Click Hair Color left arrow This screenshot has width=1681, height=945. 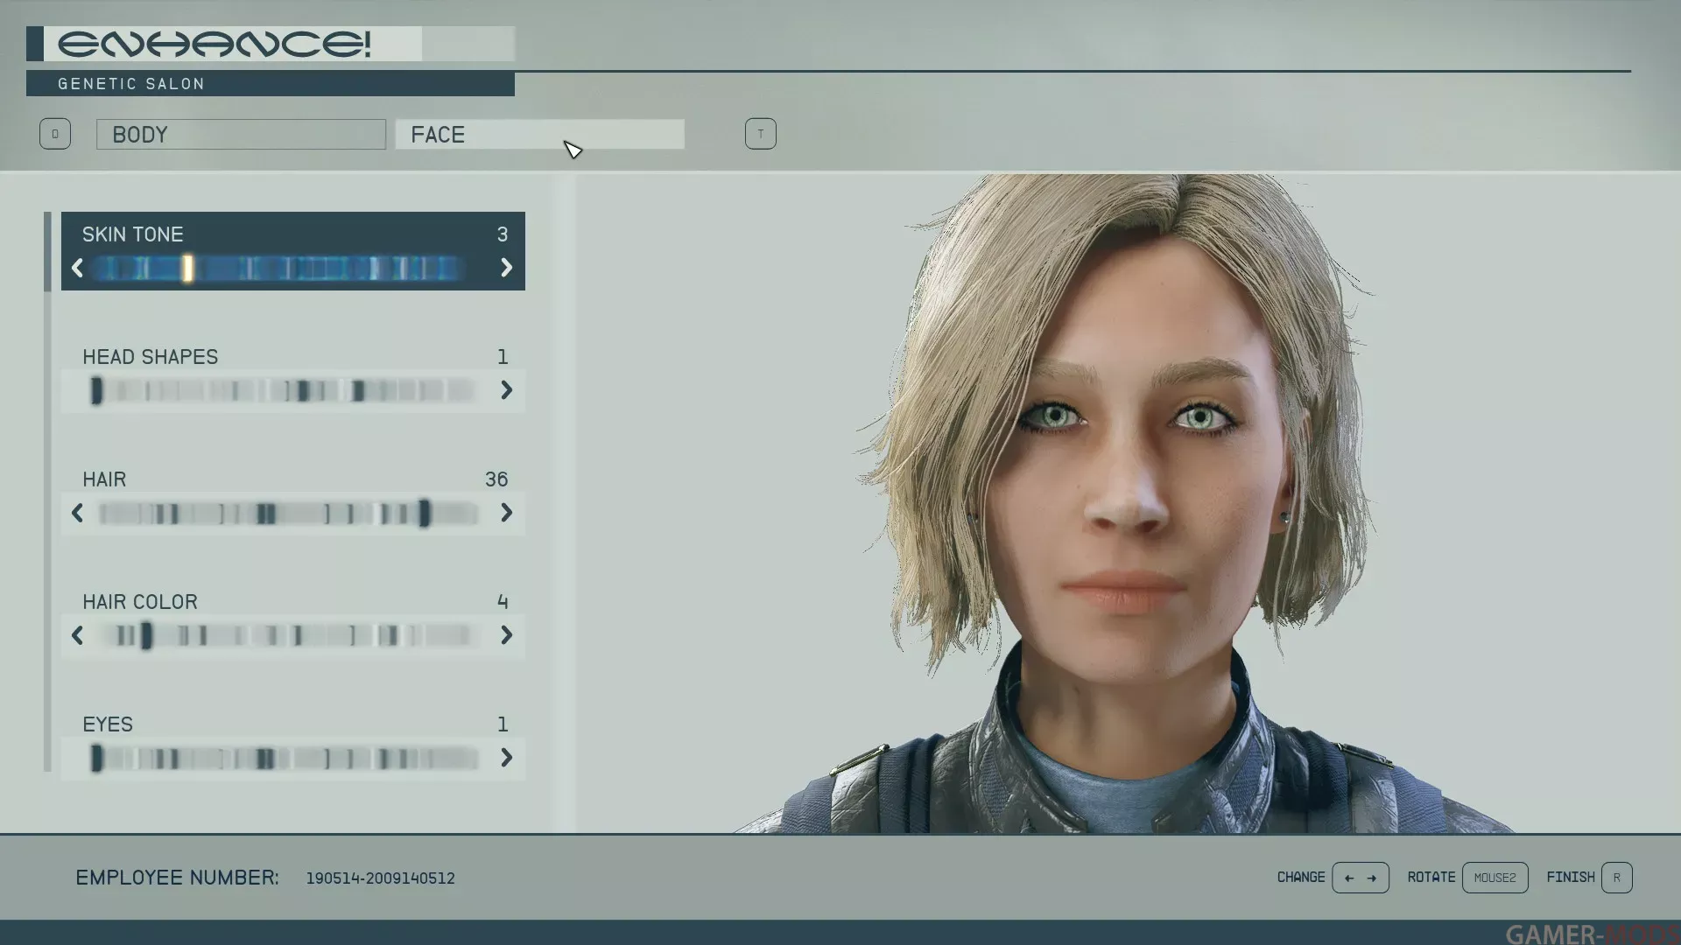[x=77, y=635]
